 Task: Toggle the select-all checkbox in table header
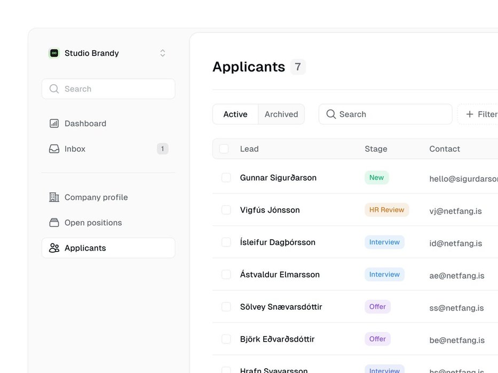click(x=224, y=149)
